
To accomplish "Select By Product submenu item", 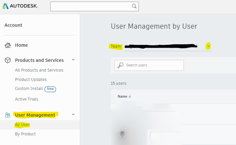I will click(x=25, y=134).
